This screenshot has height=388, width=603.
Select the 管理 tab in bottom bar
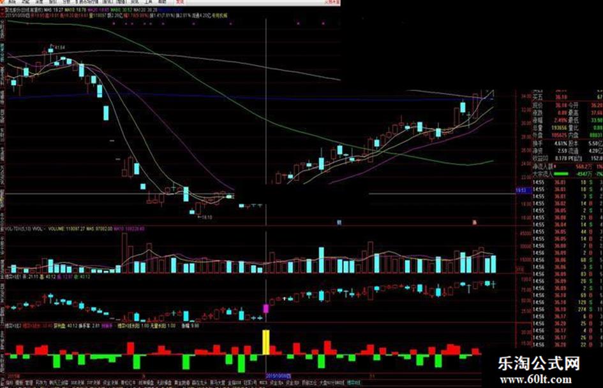coord(29,383)
